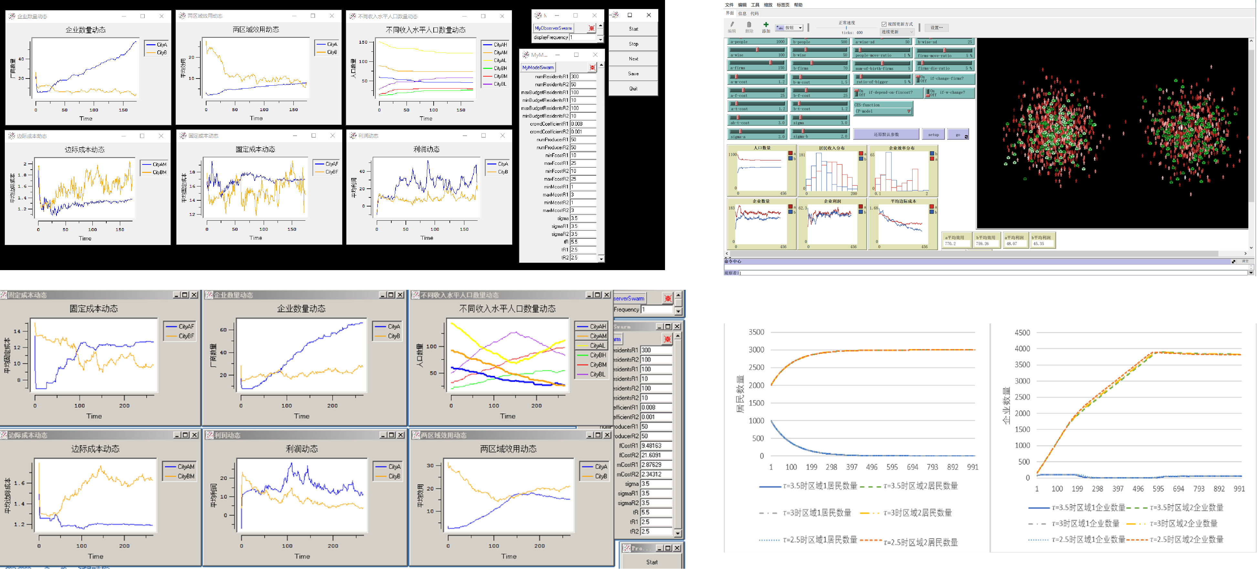
Task: Open the CES-function CP-model chooser
Action: 883,111
